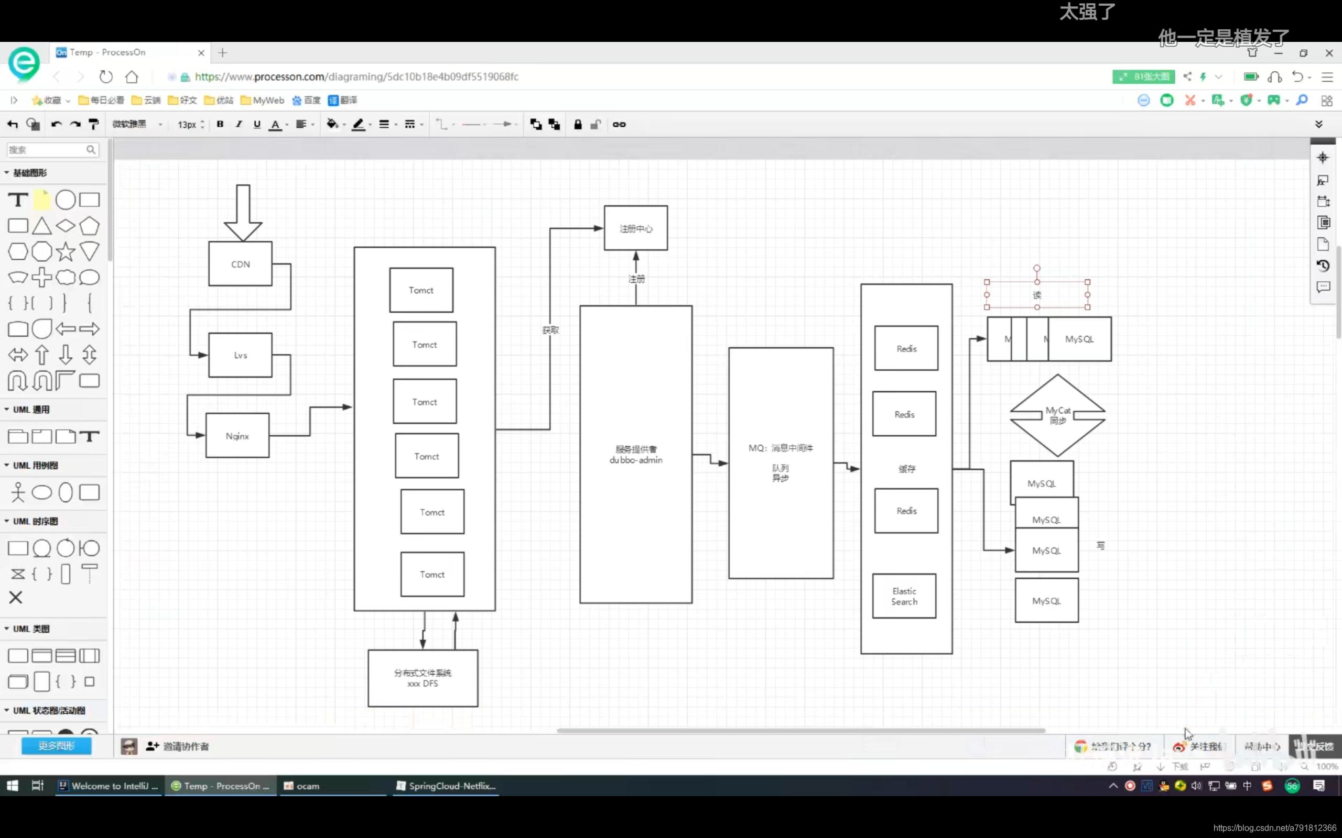Reload the page with refresh icon
1342x838 pixels.
click(105, 76)
